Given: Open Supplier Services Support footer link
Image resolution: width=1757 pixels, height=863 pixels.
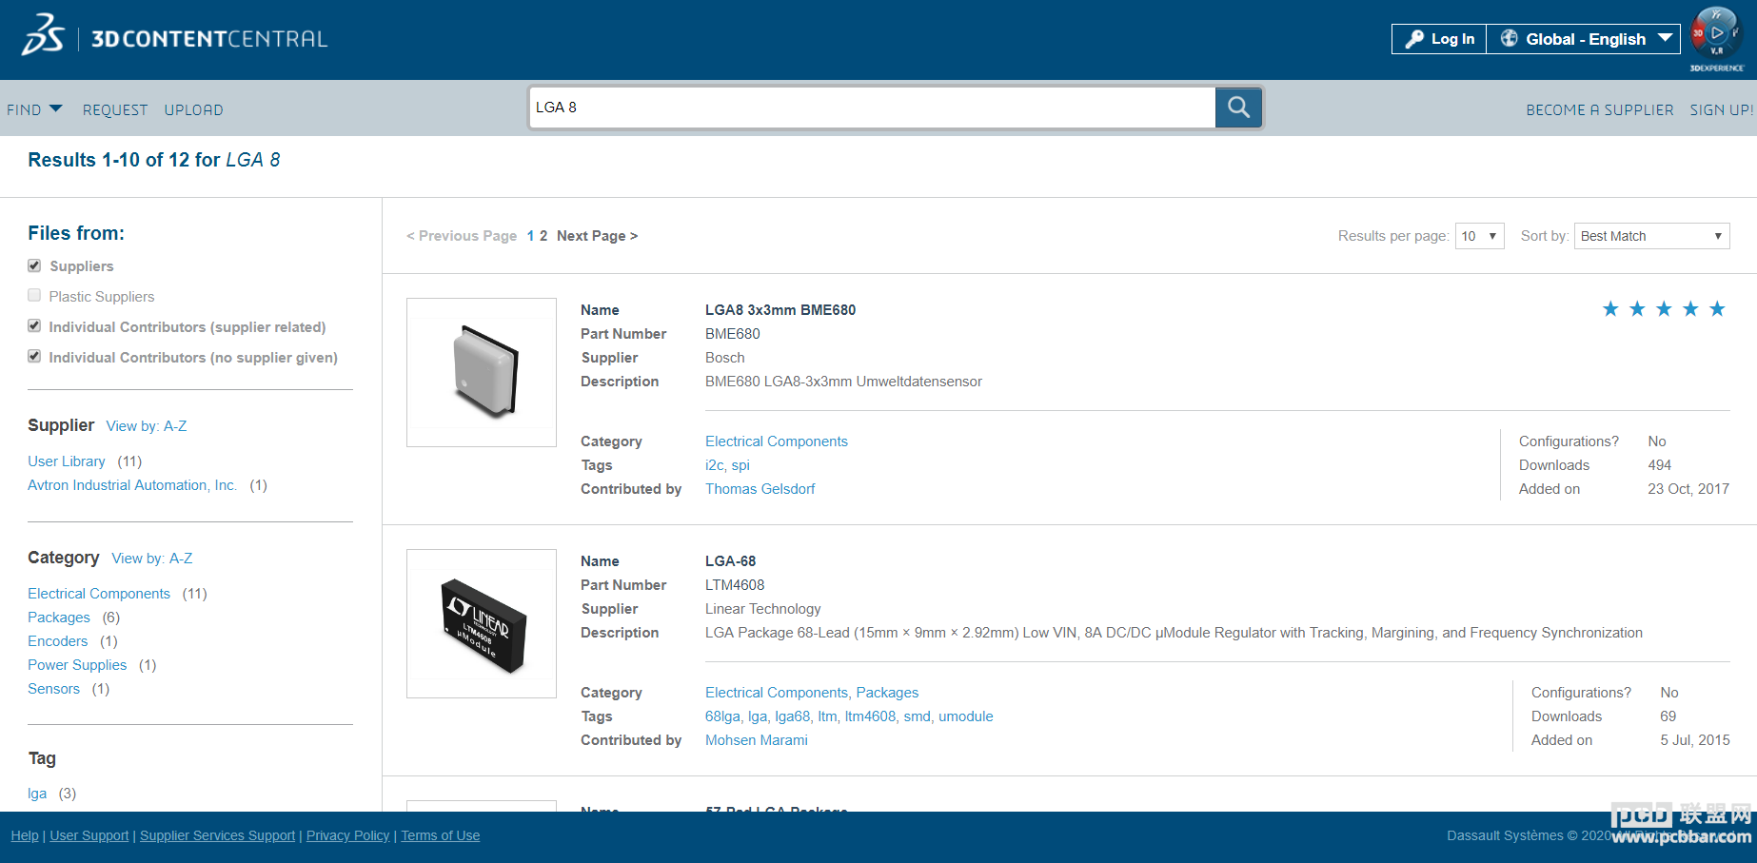Looking at the screenshot, I should pos(218,835).
